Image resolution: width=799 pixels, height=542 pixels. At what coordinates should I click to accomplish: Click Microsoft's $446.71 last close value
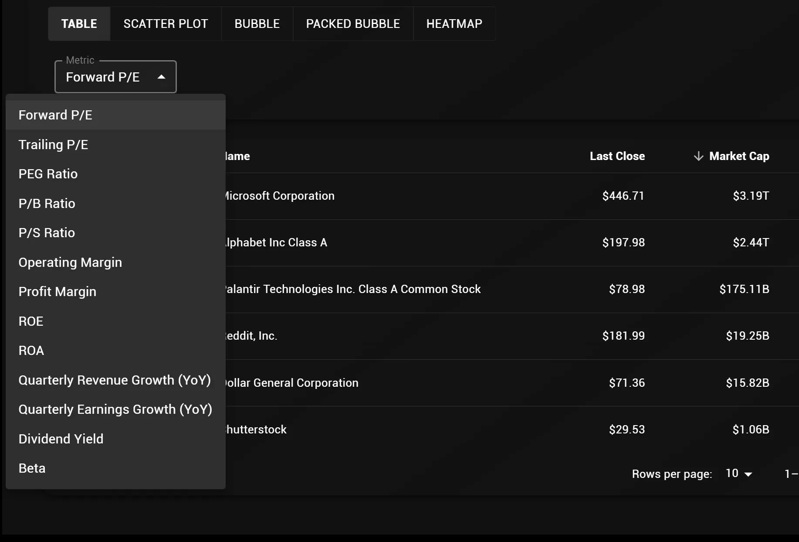[x=623, y=196]
